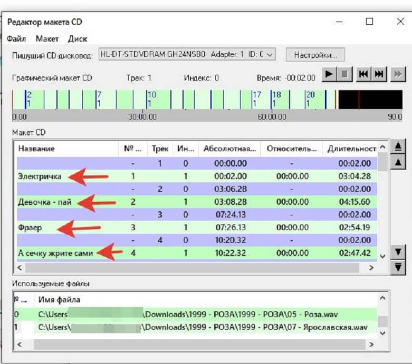Click the duration value 04:15.60
The height and width of the screenshot is (364, 412).
(x=354, y=202)
